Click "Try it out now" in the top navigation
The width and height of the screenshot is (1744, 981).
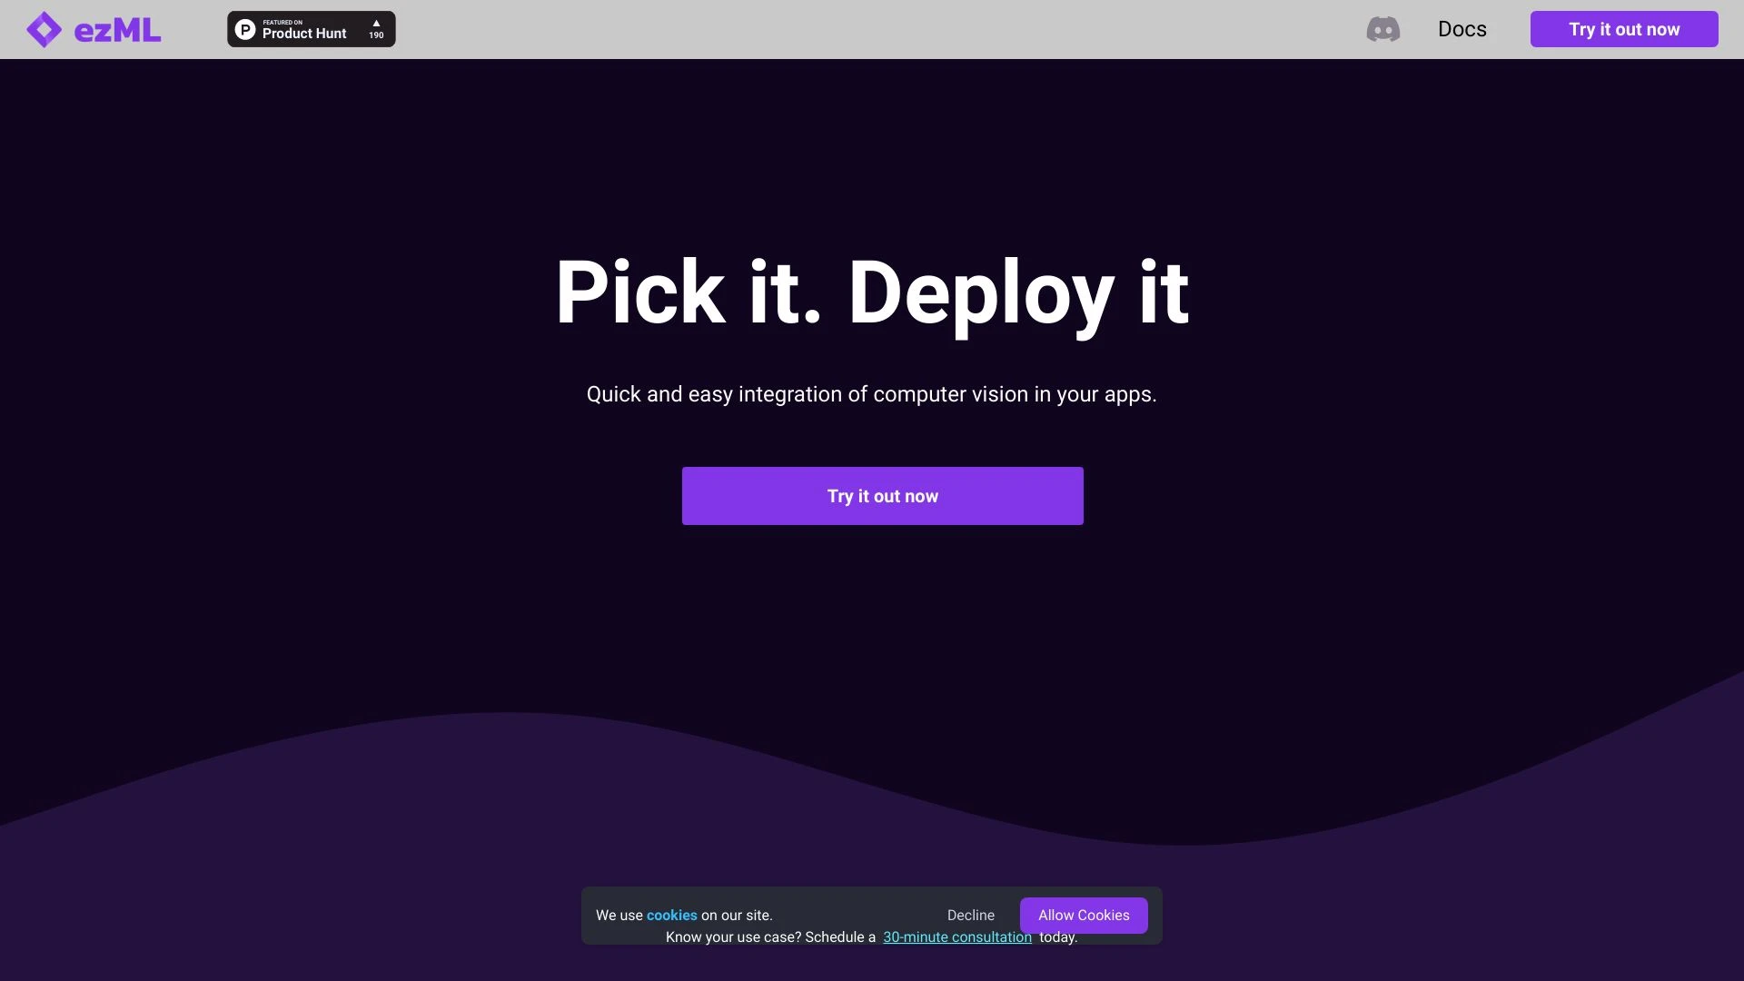point(1624,29)
